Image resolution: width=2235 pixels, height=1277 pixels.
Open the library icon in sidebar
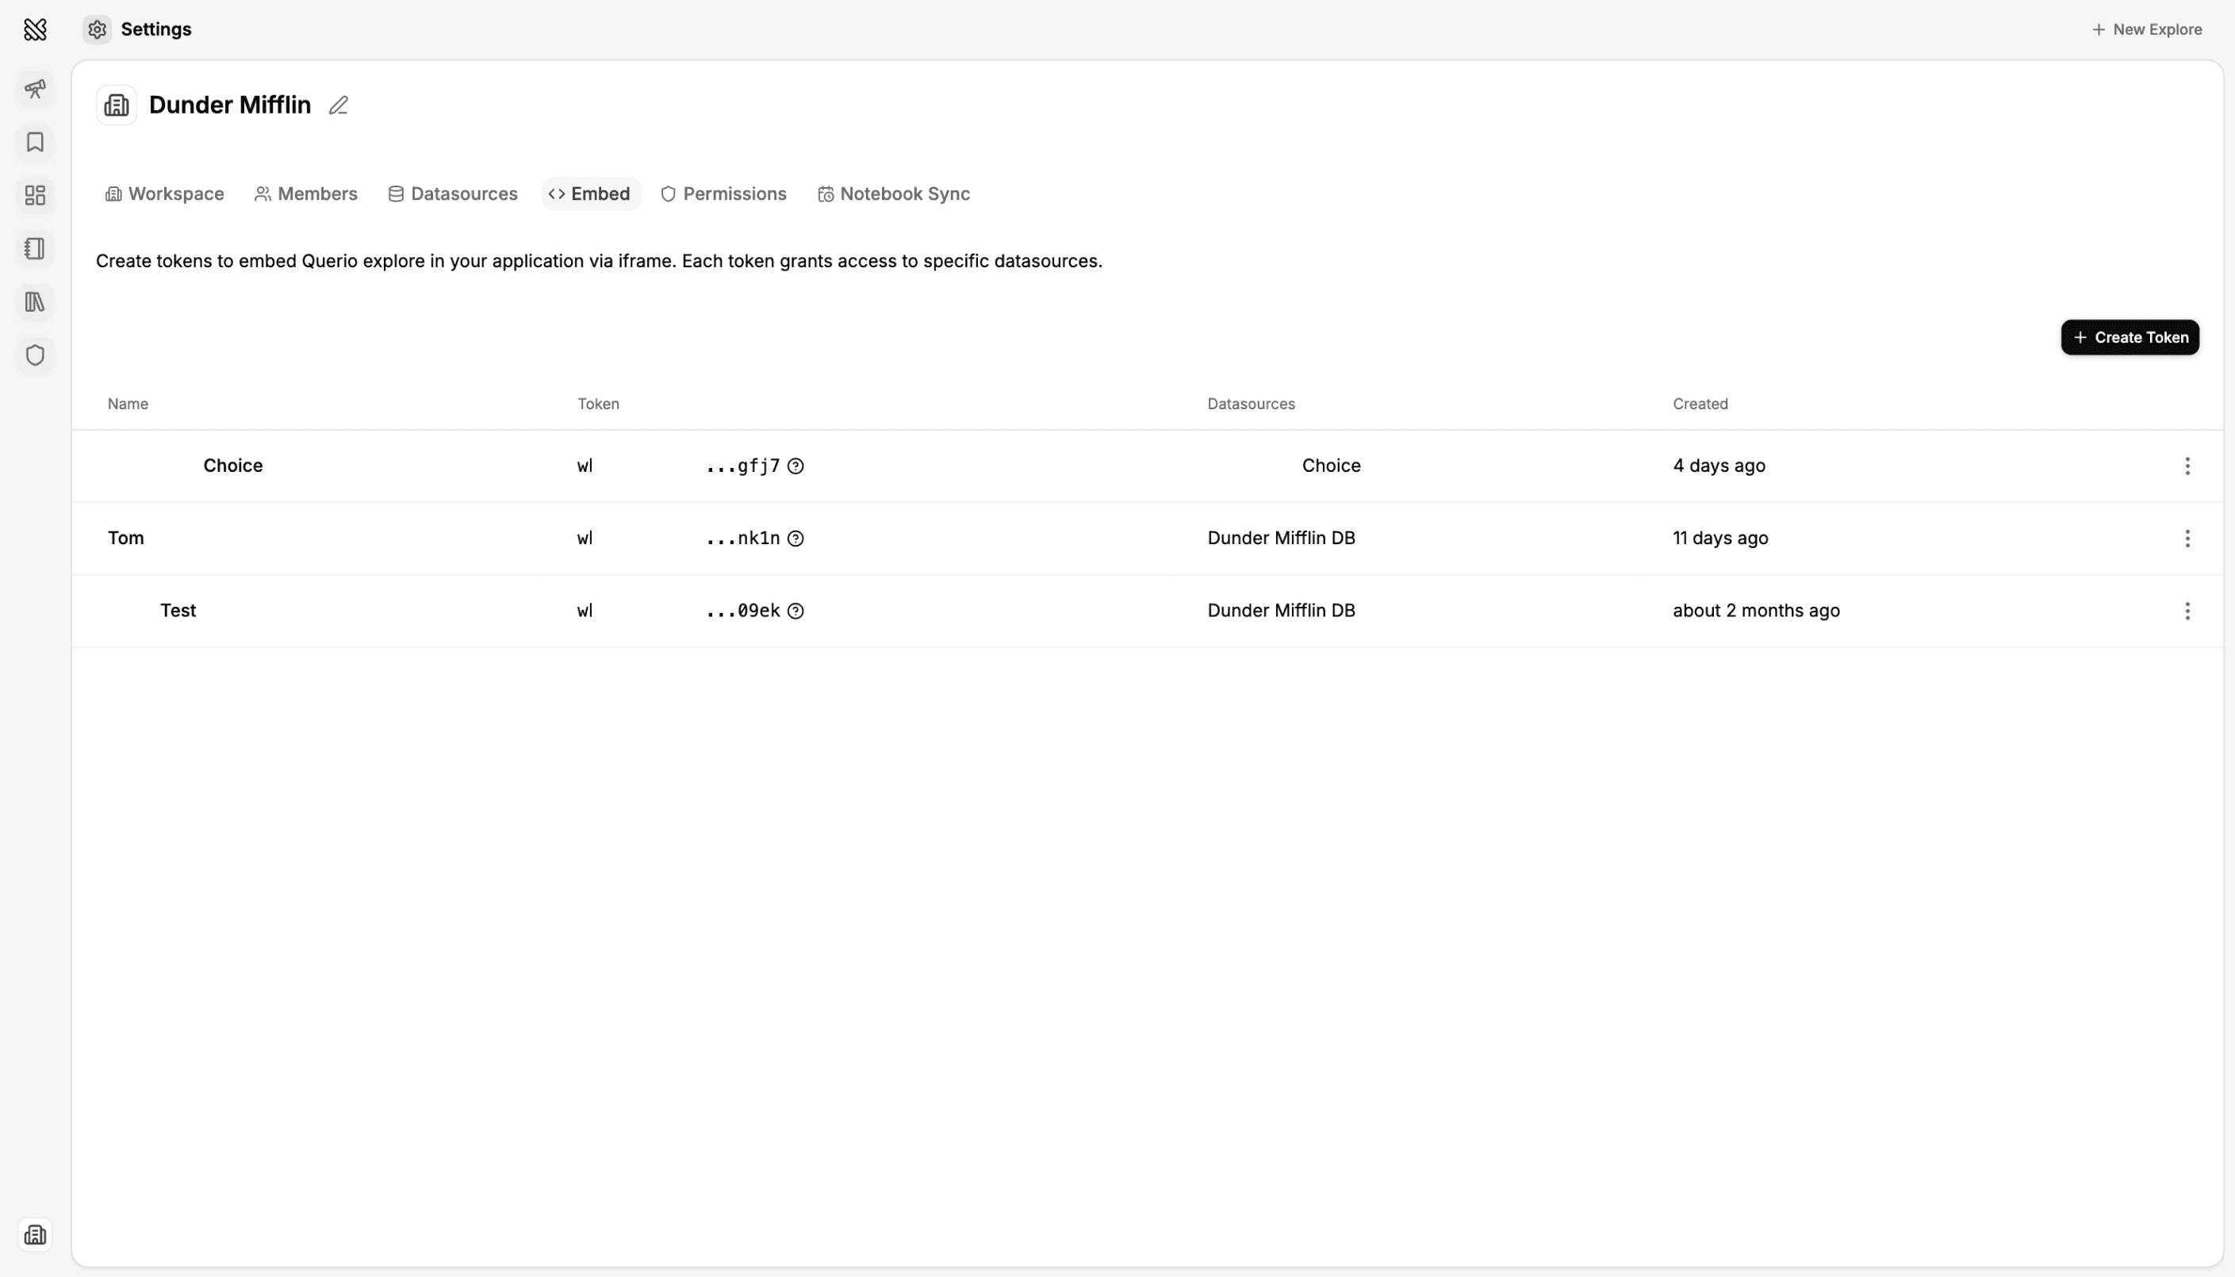[x=34, y=301]
